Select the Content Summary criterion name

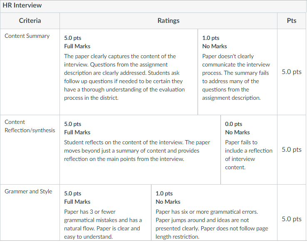[x=27, y=36]
